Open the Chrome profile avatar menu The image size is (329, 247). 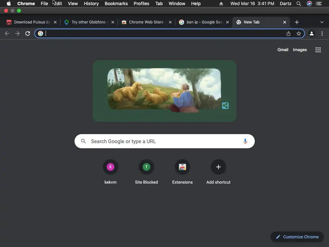pos(312,33)
